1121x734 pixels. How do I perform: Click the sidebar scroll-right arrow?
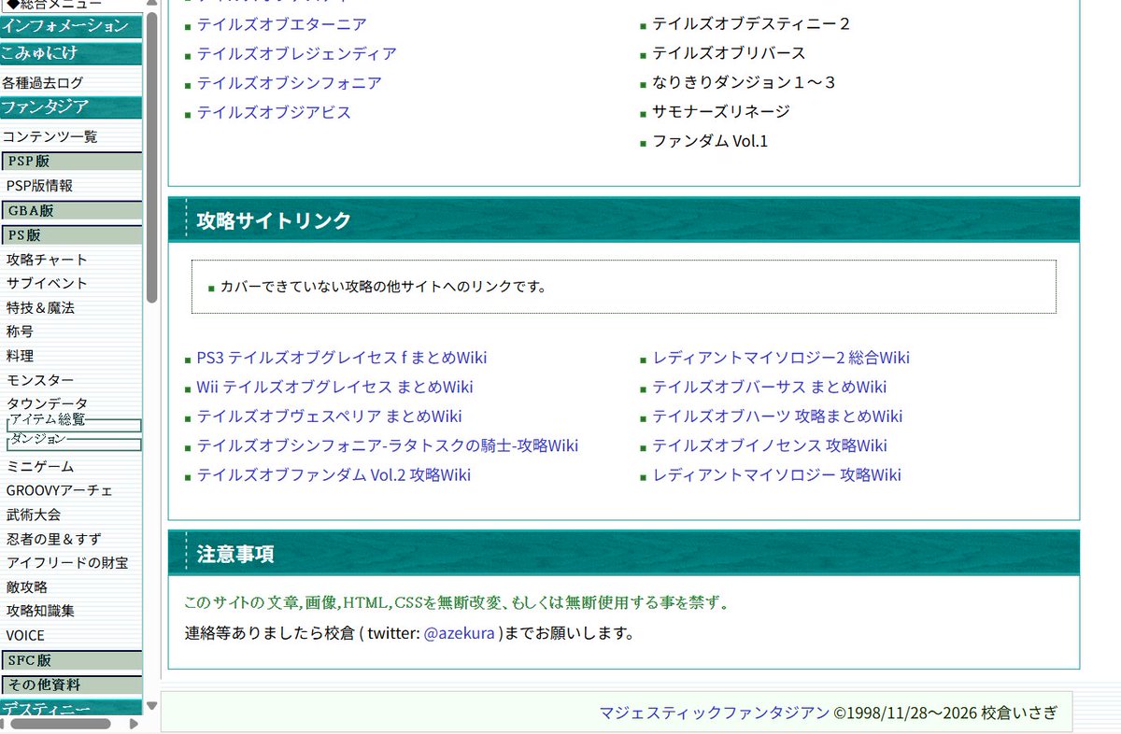point(134,724)
